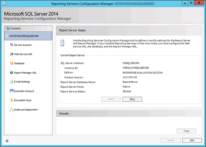Image resolution: width=206 pixels, height=147 pixels.
Task: Click the Database cylinder icon
Action: coord(11,63)
